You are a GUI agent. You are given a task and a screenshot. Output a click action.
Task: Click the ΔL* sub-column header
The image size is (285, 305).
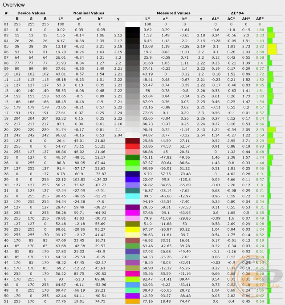click(215, 18)
